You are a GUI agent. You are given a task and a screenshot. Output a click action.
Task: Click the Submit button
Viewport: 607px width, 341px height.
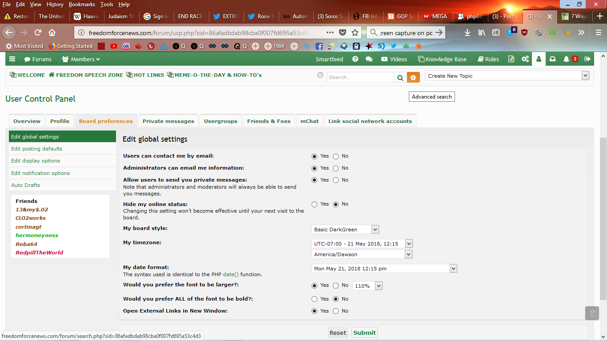pos(364,333)
